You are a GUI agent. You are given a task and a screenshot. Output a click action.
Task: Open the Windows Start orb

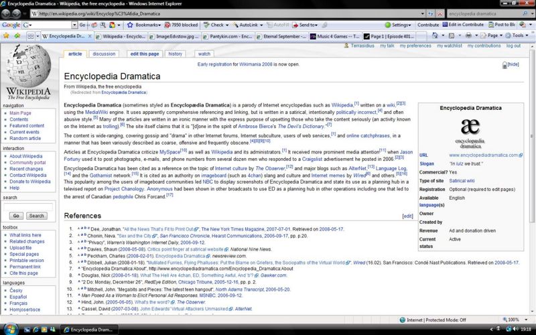(8, 330)
